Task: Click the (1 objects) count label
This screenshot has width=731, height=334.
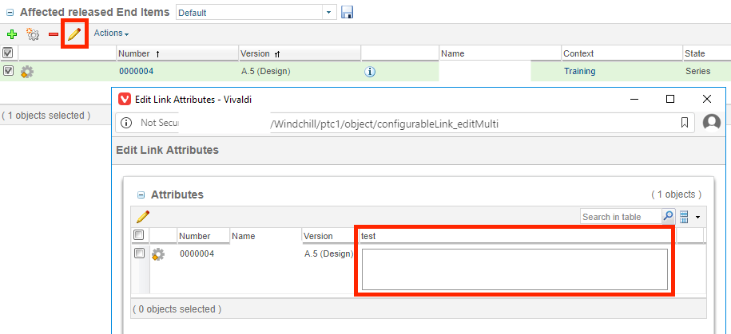Action: pyautogui.click(x=676, y=195)
